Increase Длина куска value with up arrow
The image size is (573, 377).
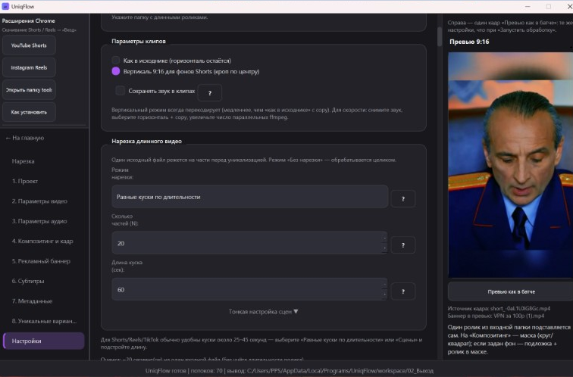tap(384, 285)
